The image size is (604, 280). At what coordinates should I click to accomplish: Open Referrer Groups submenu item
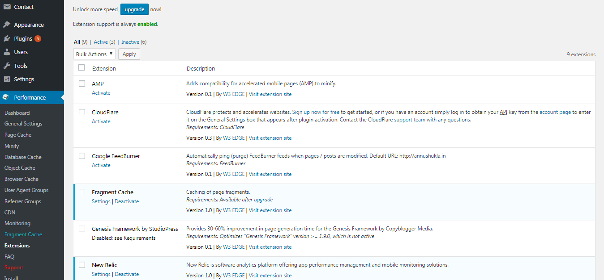[23, 201]
